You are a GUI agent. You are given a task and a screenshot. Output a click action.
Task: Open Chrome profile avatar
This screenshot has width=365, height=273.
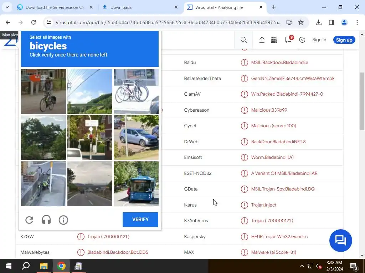point(344,22)
